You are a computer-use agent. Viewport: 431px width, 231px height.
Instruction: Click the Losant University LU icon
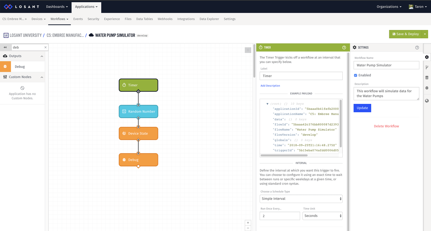point(6,35)
